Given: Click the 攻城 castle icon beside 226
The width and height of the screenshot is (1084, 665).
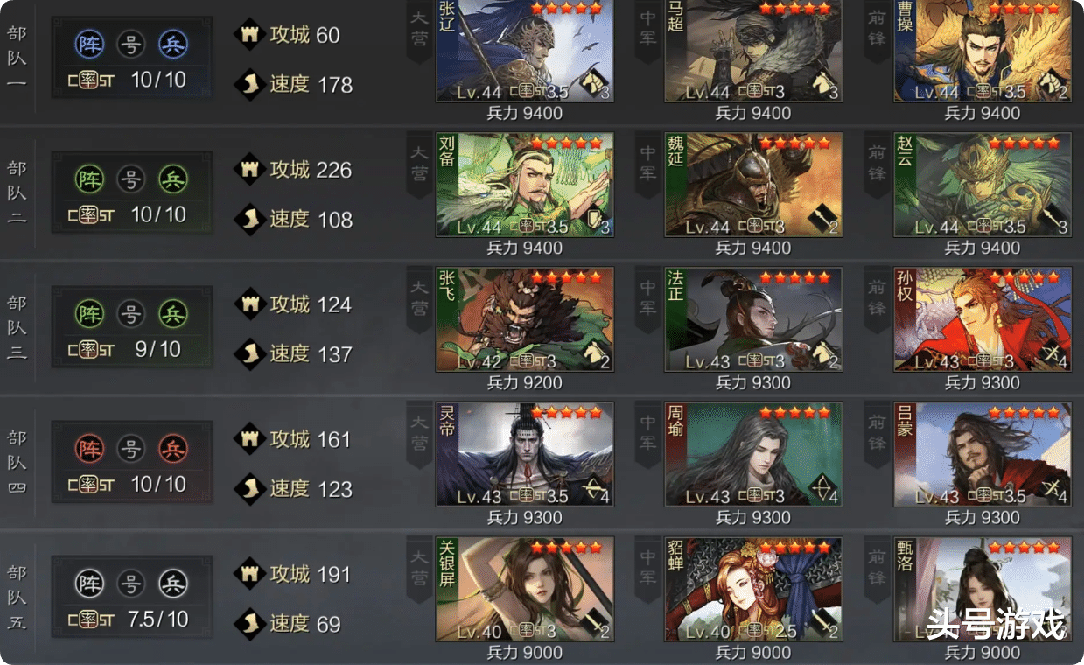Looking at the screenshot, I should coord(249,169).
